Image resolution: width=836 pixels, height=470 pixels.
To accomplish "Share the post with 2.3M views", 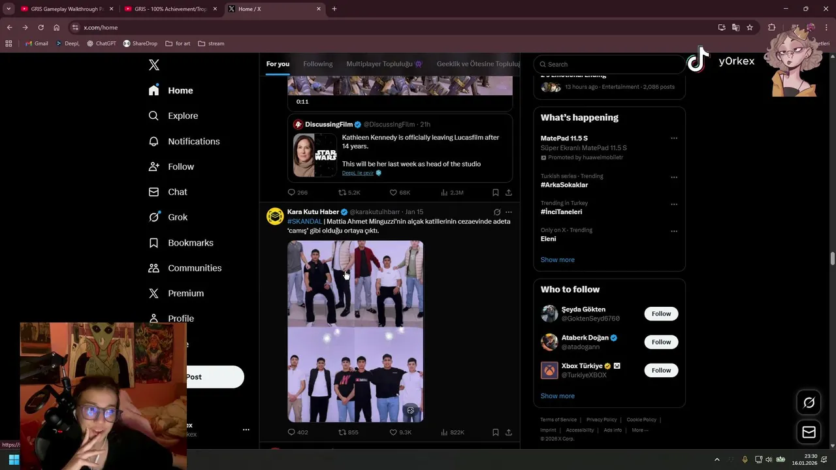I will [x=509, y=193].
